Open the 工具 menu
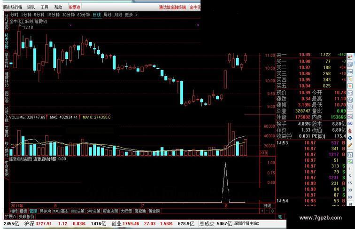 point(44,7)
